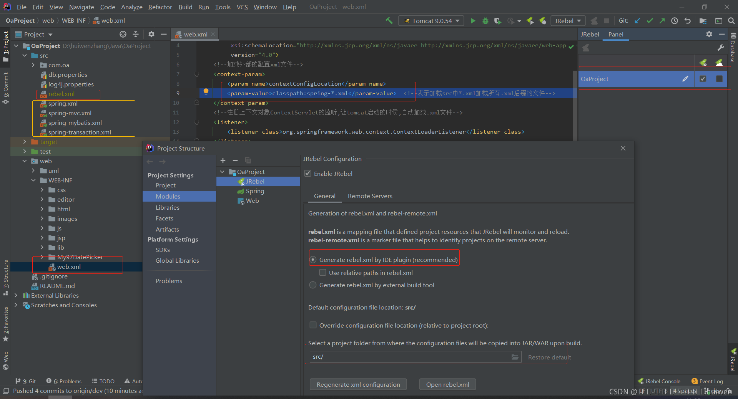The width and height of the screenshot is (738, 399).
Task: Collapse the src folder in project tree
Action: click(25, 55)
